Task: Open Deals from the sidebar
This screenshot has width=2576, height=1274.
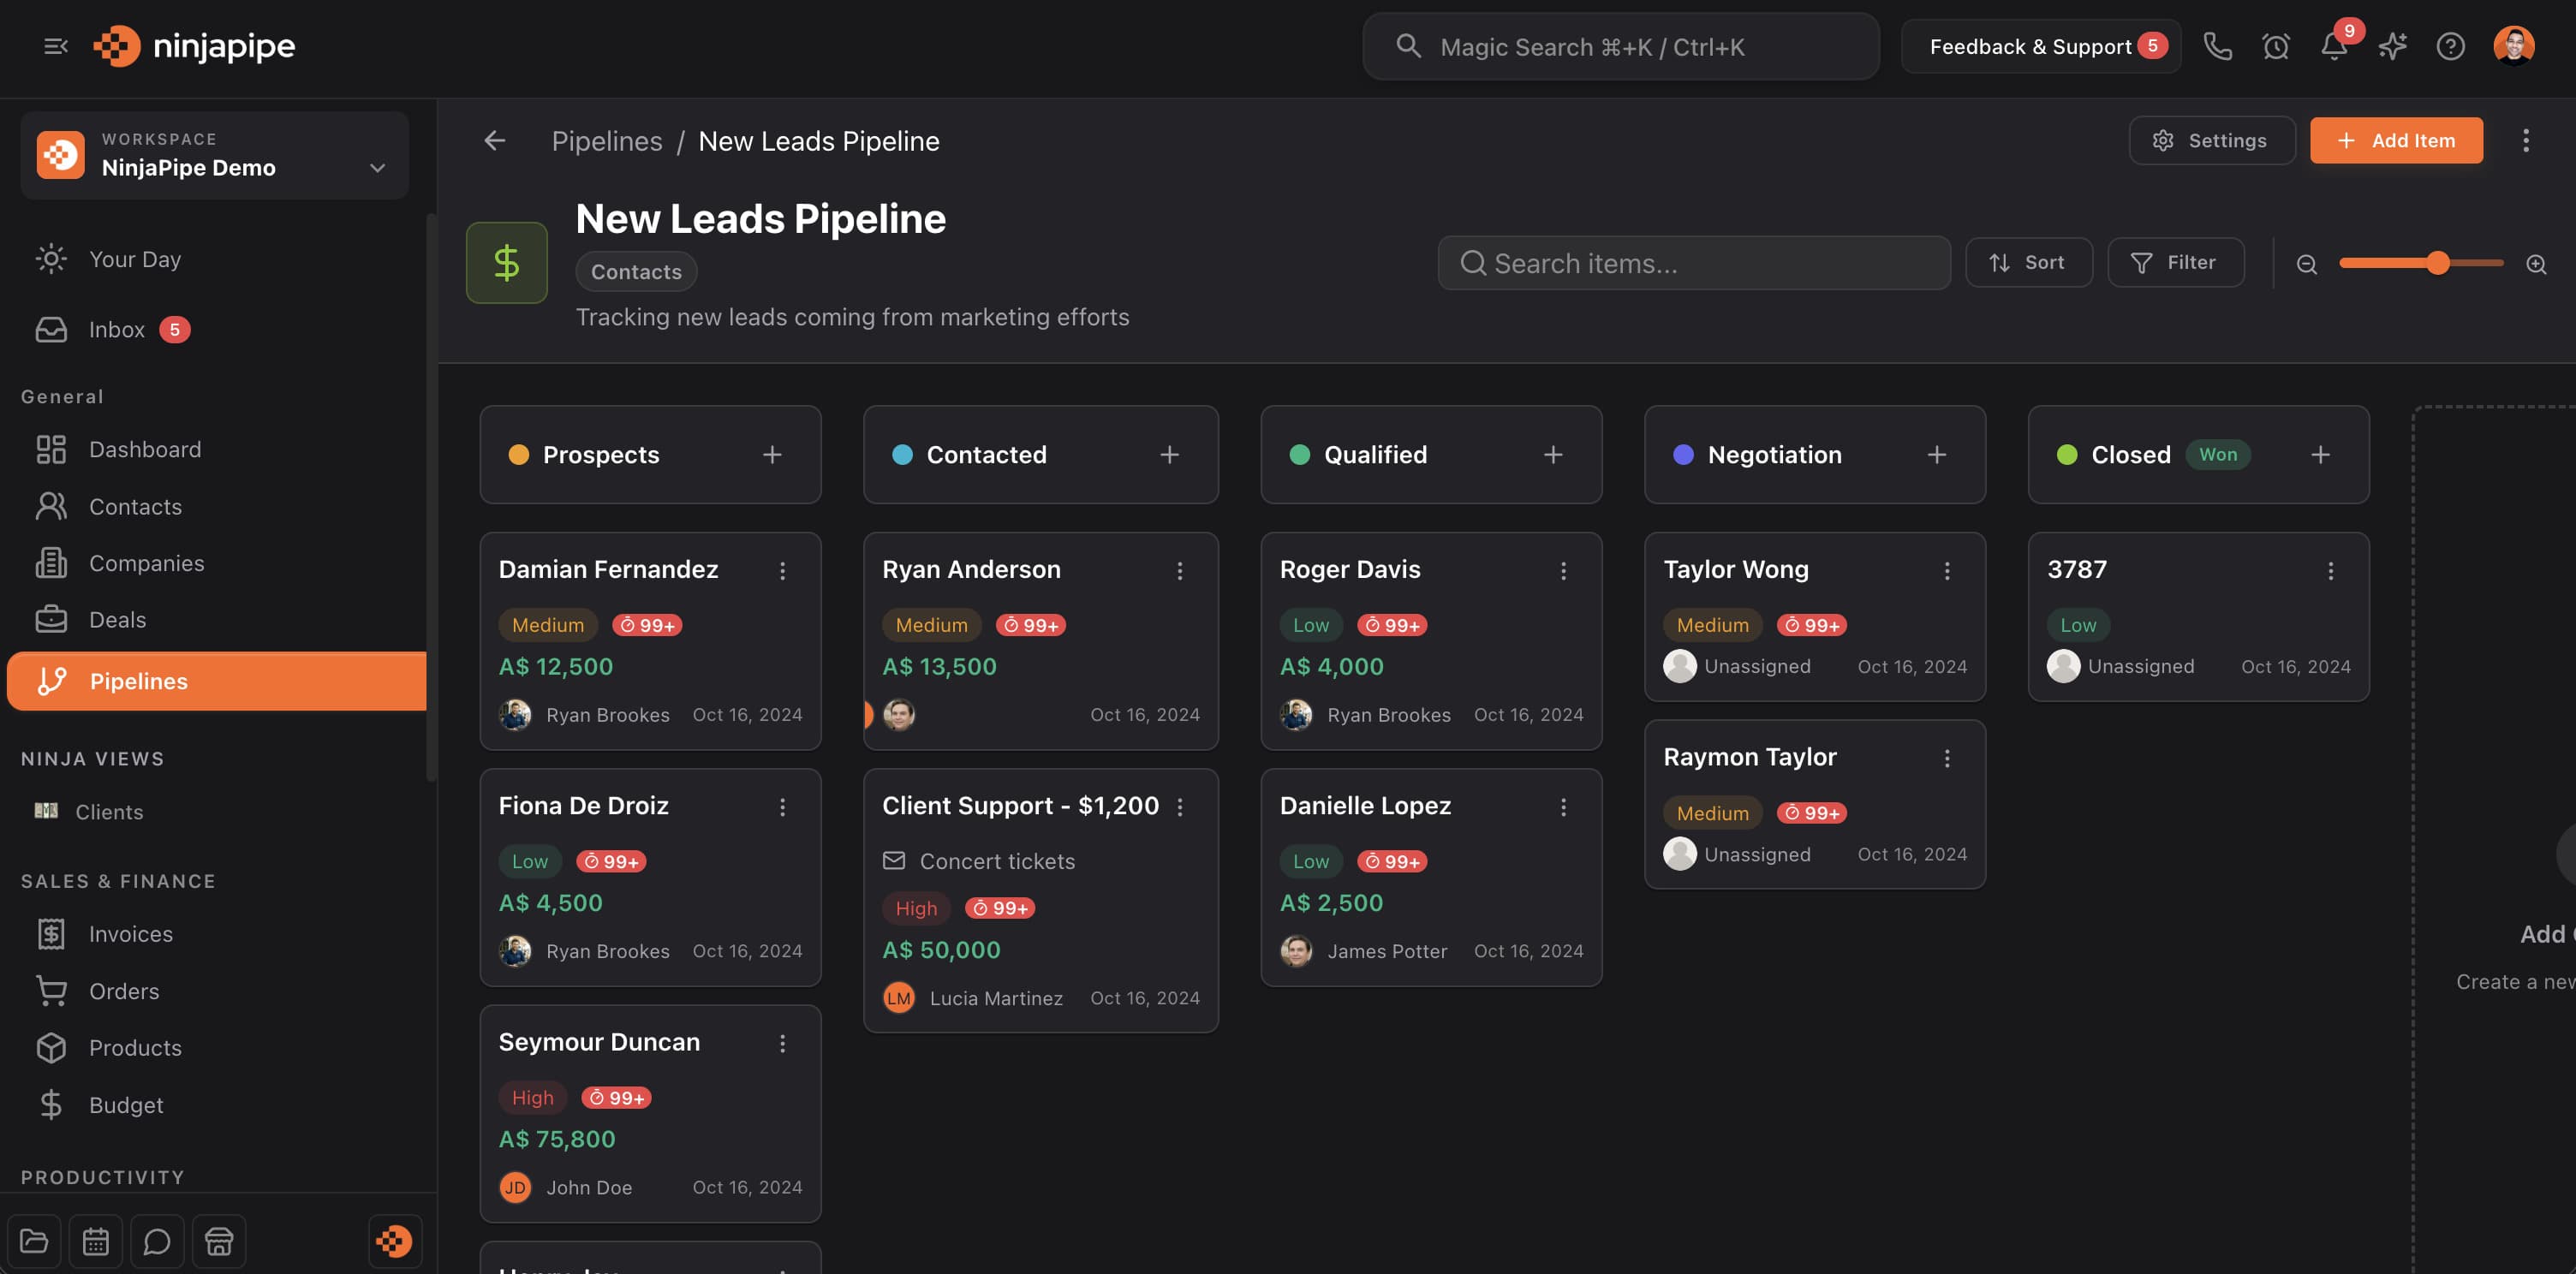Action: [117, 619]
